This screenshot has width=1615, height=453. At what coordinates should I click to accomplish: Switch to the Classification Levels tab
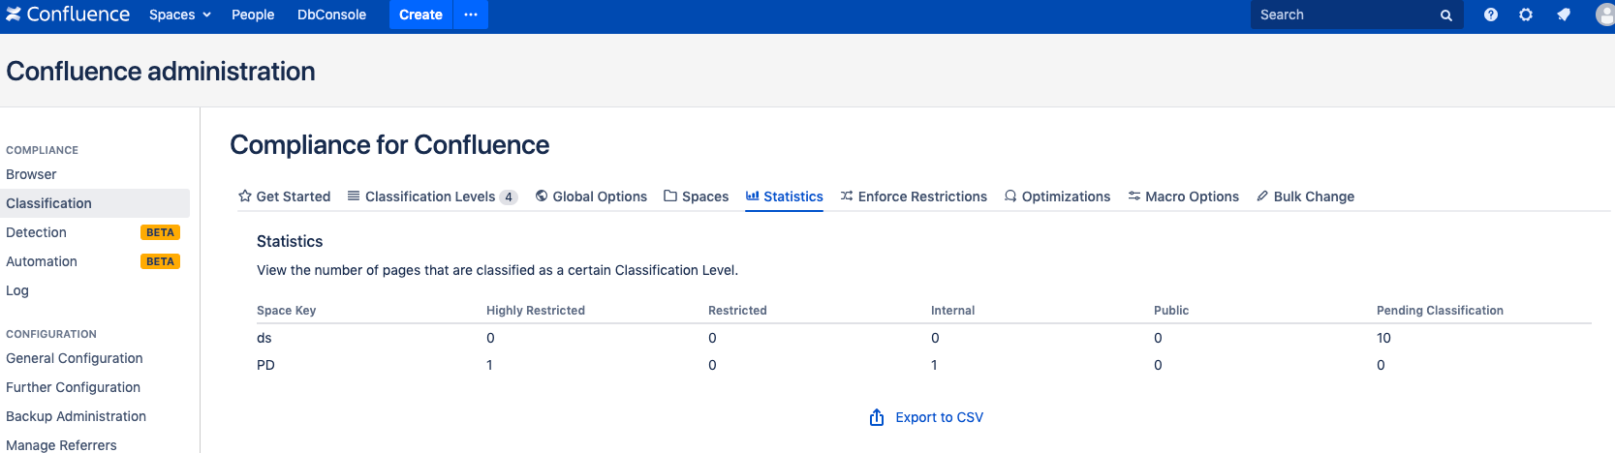pyautogui.click(x=432, y=196)
